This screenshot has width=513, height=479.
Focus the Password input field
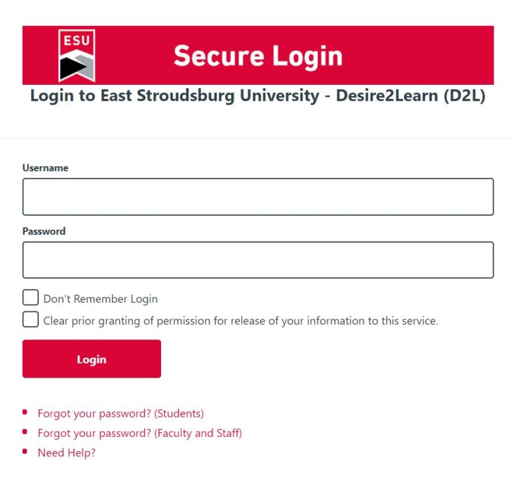click(258, 260)
